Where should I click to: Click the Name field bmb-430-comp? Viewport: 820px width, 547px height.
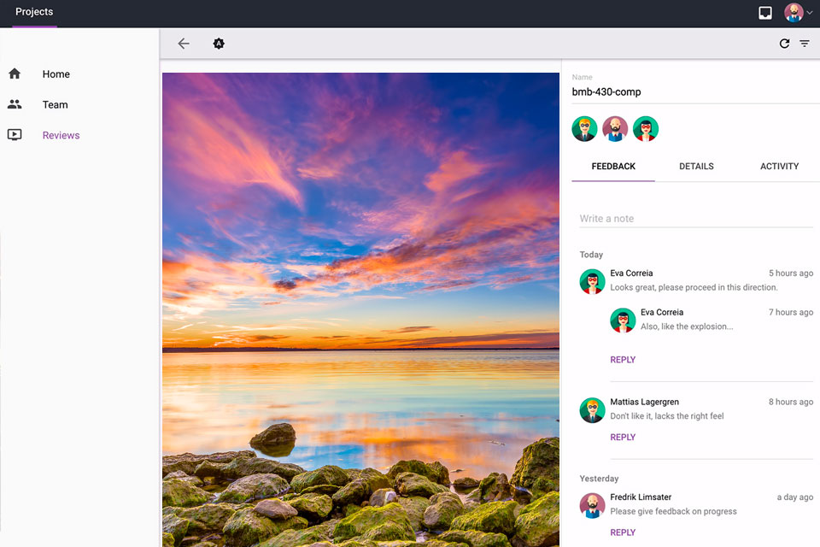tap(695, 91)
